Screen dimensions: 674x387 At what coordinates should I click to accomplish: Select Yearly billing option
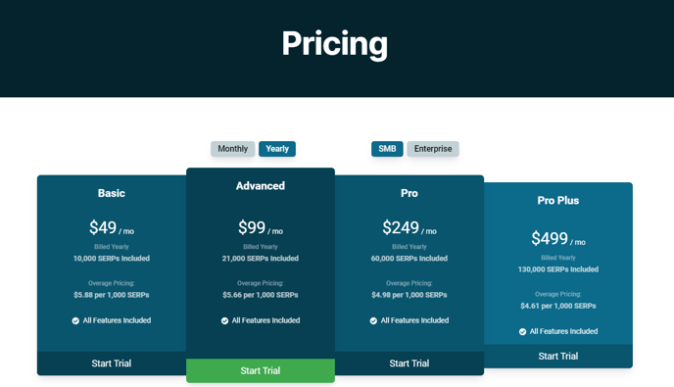tap(277, 149)
